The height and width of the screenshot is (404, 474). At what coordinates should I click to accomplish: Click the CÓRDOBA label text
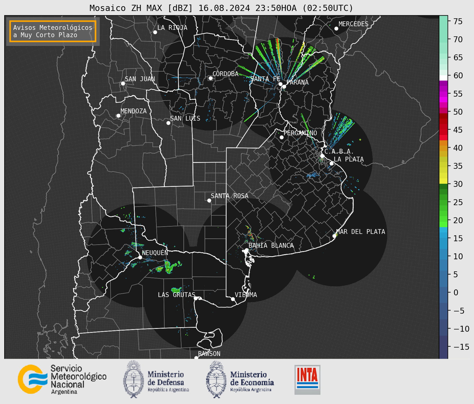pyautogui.click(x=225, y=74)
